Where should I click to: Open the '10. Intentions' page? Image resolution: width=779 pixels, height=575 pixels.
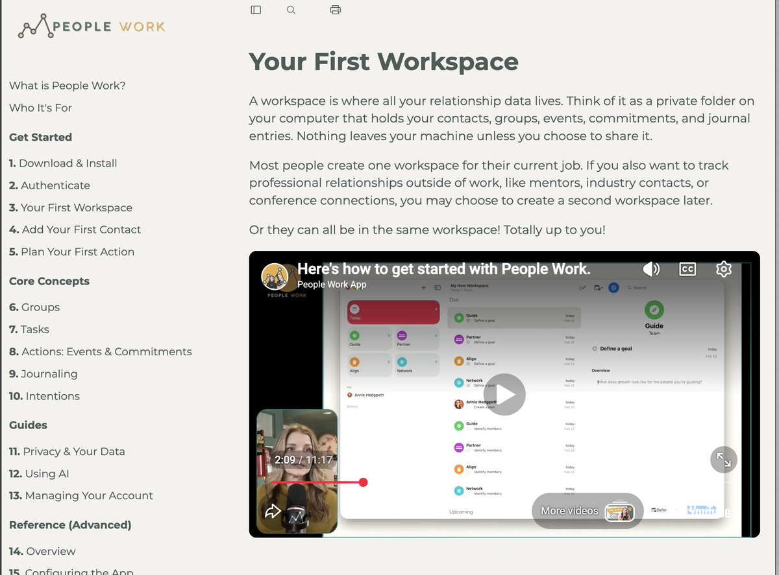(44, 396)
